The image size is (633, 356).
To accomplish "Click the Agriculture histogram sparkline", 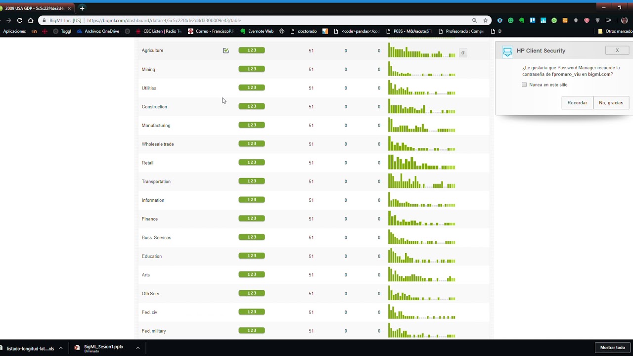I will 422,50.
